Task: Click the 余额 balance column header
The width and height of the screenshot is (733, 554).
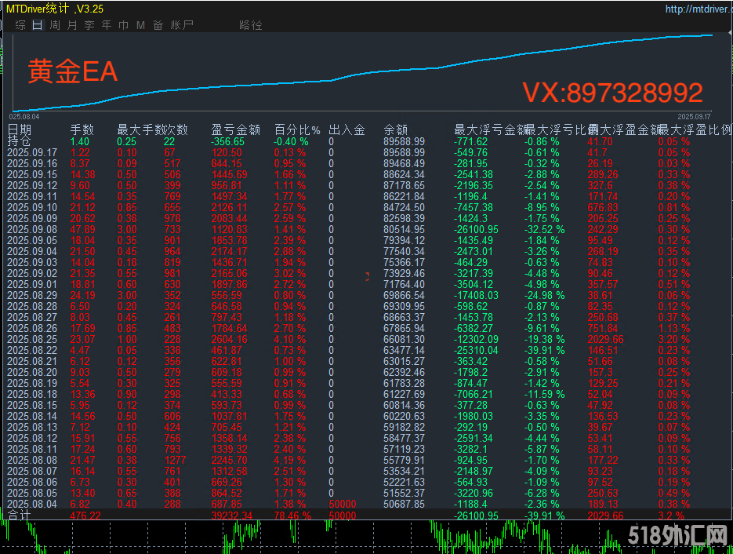Action: coord(396,129)
